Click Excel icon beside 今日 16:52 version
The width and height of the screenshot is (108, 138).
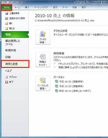(x=56, y=82)
